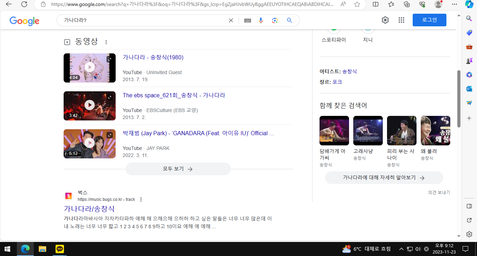The image size is (477, 256).
Task: Open the 담배가게 아가씨 related search
Action: coord(334,142)
